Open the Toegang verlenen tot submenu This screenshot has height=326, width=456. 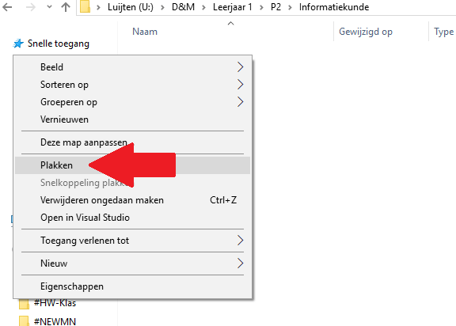click(133, 241)
